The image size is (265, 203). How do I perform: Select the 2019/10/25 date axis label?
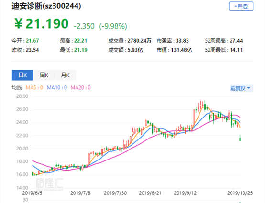tap(240, 193)
